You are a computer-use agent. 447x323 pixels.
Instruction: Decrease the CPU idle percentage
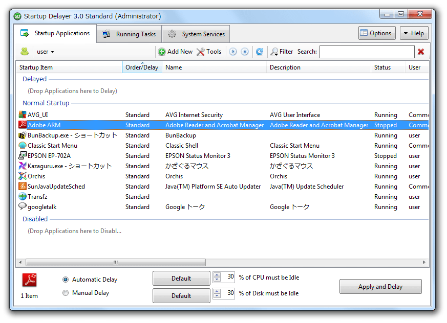click(x=217, y=279)
